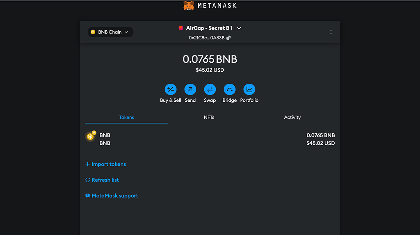Click the refresh arrows icon
420x235 pixels.
(88, 180)
